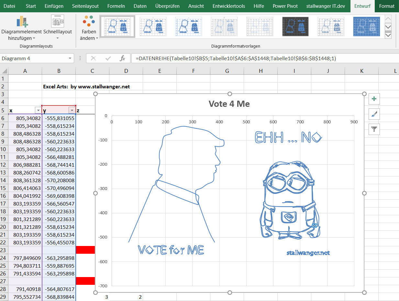Click the chart filter funnel button
Image resolution: width=399 pixels, height=301 pixels.
coord(374,129)
